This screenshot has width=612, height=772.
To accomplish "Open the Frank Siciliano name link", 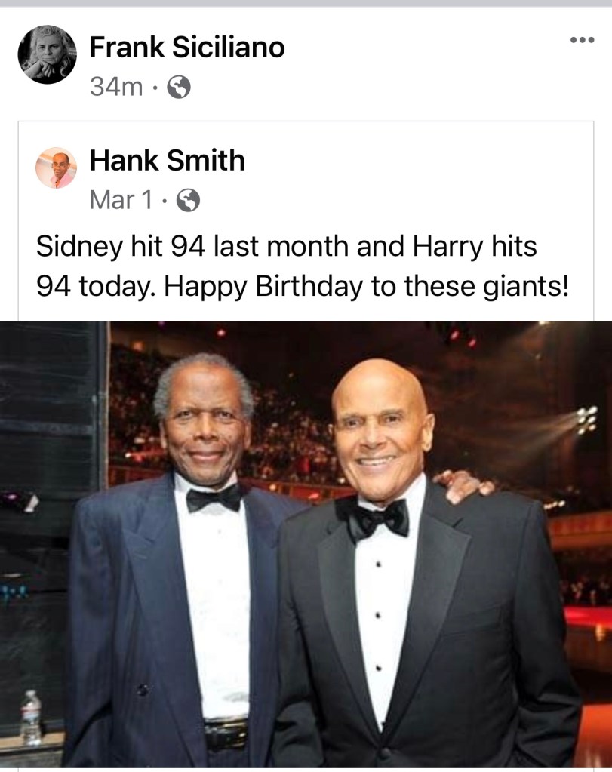I will coord(187,48).
